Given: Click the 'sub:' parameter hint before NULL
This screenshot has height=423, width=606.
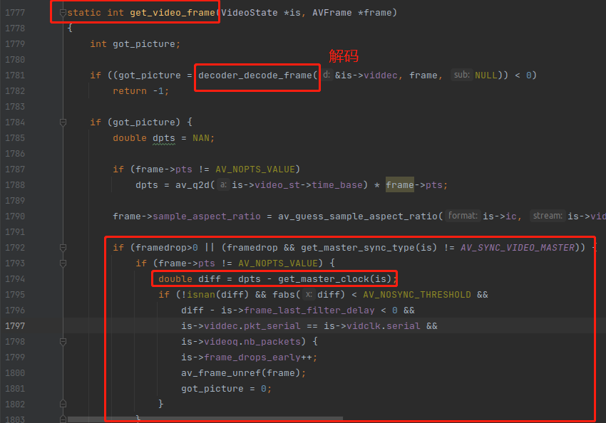Looking at the screenshot, I should click(462, 75).
